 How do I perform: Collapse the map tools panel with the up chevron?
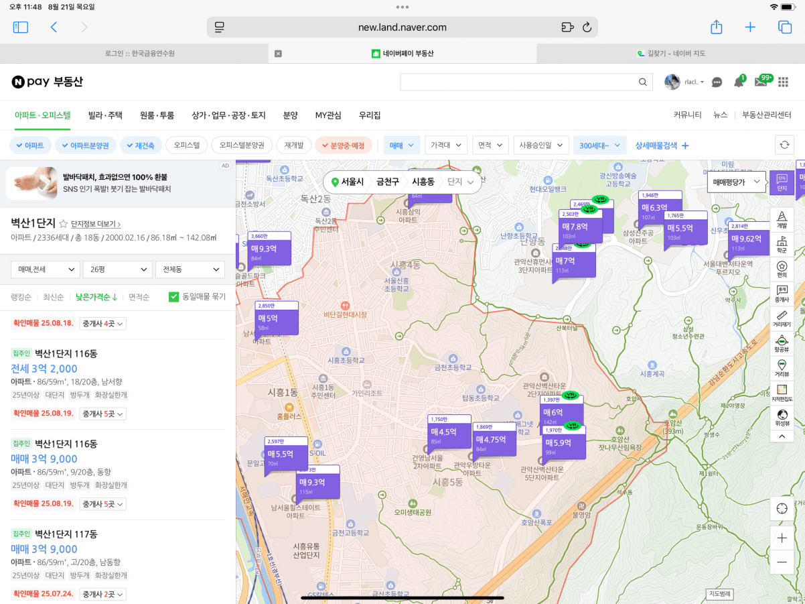782,436
